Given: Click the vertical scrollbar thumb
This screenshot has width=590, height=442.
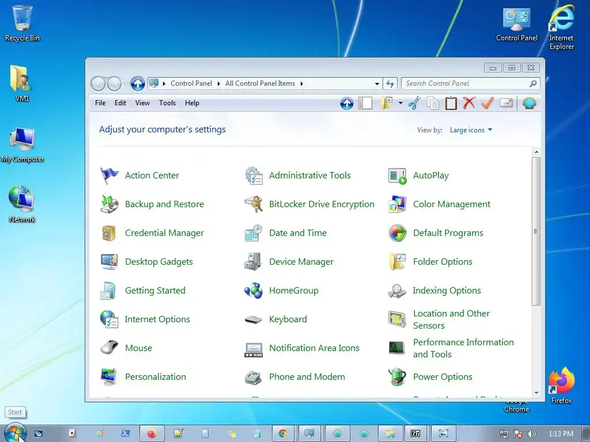Looking at the screenshot, I should [x=536, y=231].
